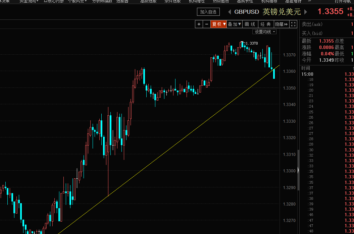Open the 选股器 menu item
This screenshot has height=234, width=354.
pos(122,1)
